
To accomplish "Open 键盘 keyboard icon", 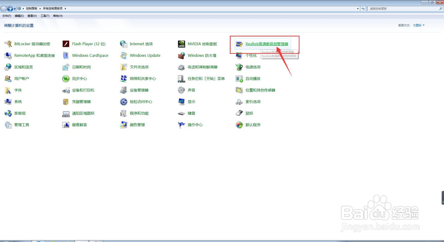I will 181,113.
